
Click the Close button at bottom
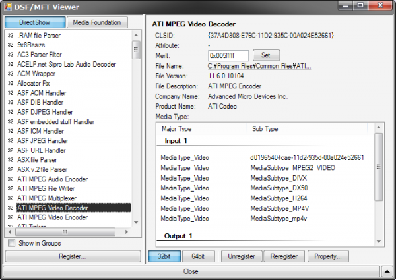coord(191,271)
